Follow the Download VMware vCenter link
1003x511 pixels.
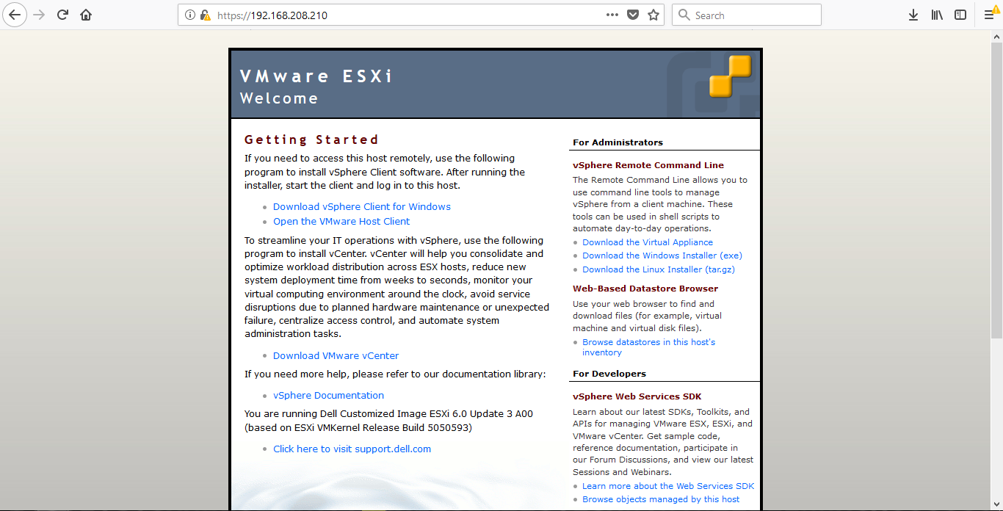coord(336,356)
